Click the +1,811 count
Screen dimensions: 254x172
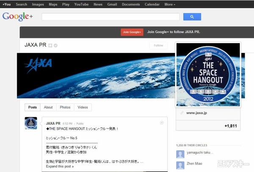(231, 126)
